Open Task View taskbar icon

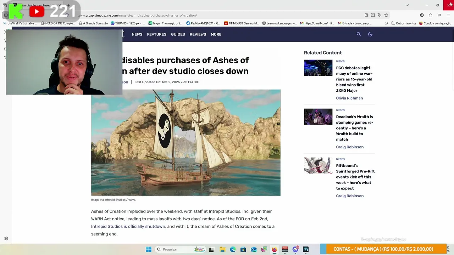click(211, 249)
